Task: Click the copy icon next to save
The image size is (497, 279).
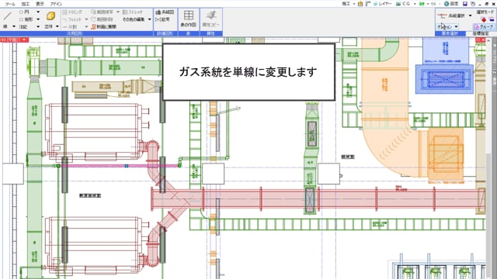Action: coord(473,4)
